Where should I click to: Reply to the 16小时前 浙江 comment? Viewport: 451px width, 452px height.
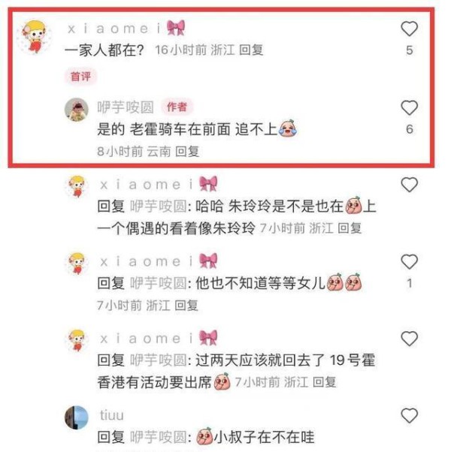point(251,50)
